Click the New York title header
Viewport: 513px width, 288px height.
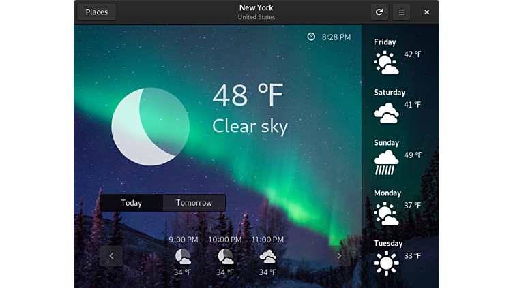pyautogui.click(x=256, y=8)
